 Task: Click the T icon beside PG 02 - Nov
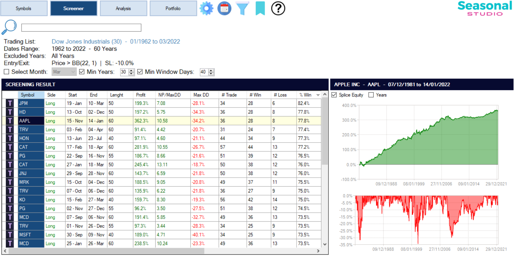(10, 208)
